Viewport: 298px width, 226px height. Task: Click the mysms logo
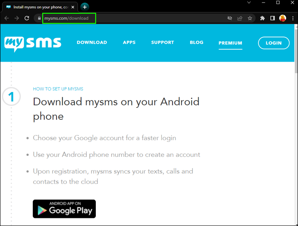tap(33, 44)
